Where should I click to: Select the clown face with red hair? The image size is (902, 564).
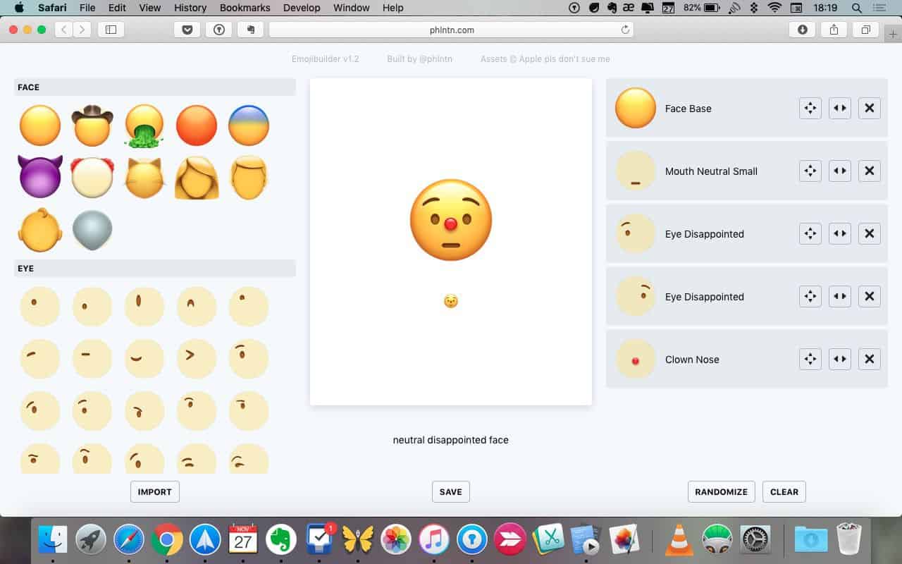[92, 177]
